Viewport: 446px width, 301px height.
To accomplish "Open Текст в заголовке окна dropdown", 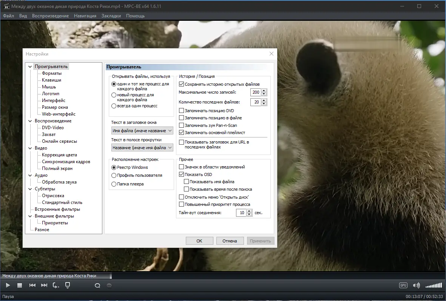I will pos(142,131).
